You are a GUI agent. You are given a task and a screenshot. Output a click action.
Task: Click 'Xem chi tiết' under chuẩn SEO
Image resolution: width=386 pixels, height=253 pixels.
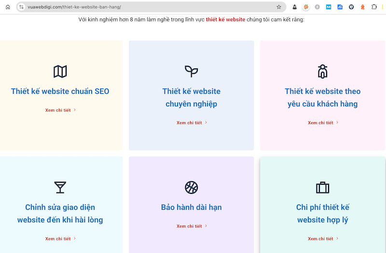pos(60,110)
